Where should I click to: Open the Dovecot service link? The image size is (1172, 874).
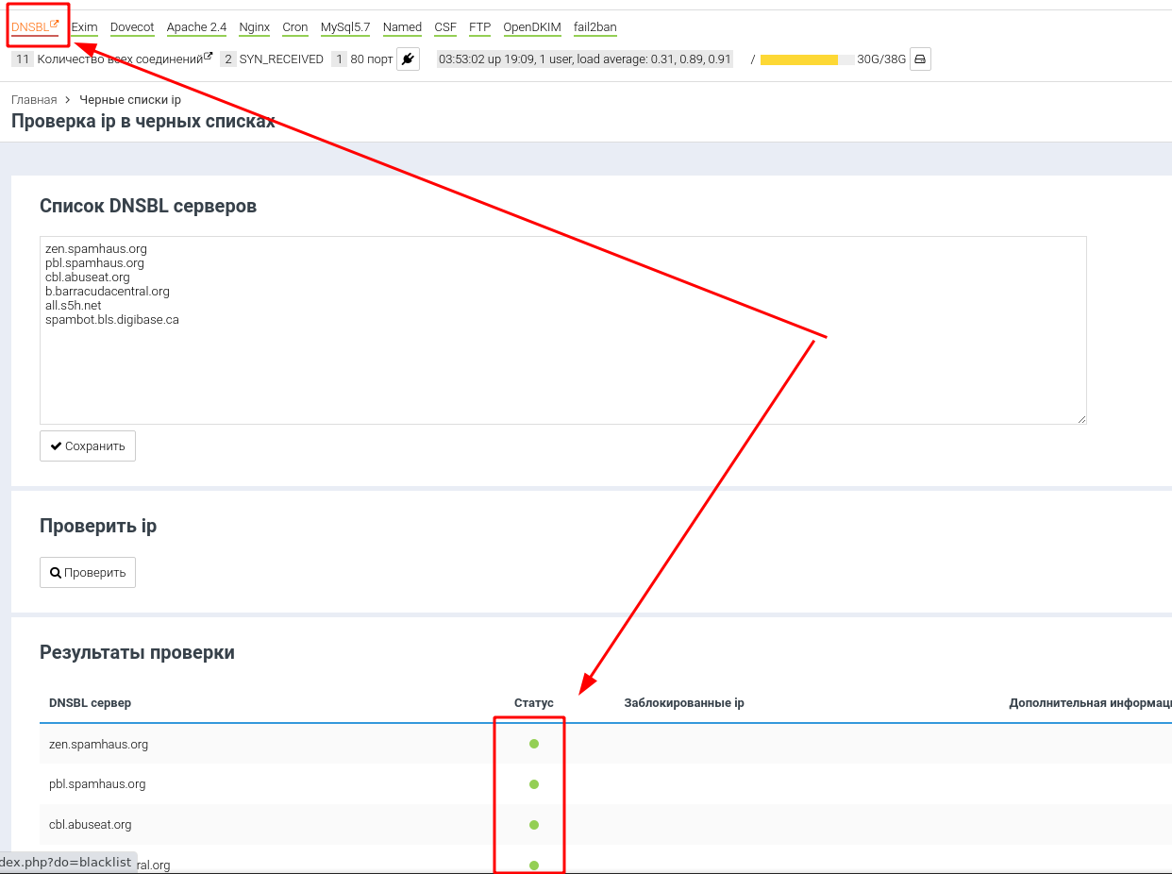[x=132, y=27]
